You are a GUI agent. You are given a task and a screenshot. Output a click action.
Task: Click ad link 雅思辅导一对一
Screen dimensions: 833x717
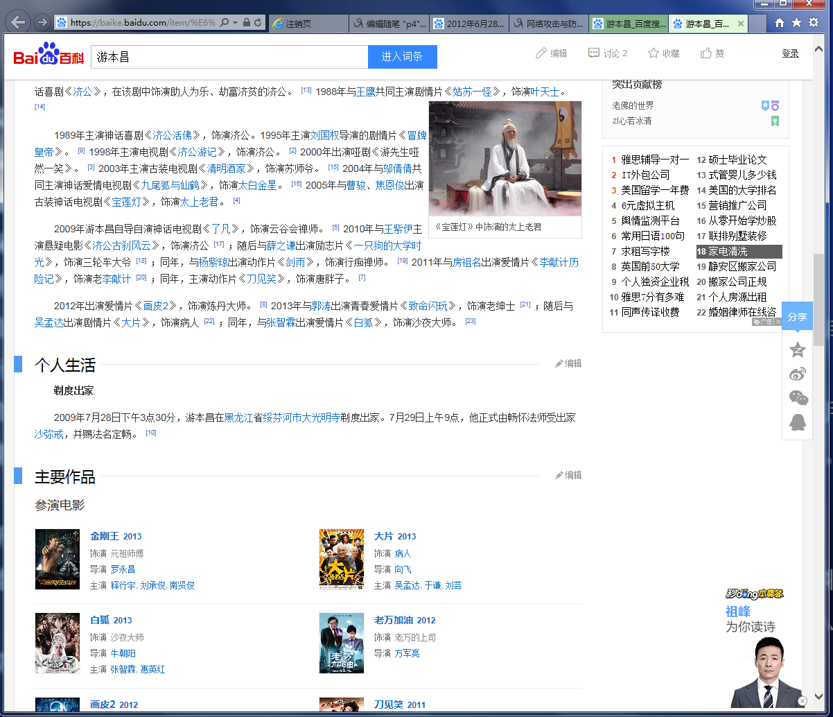655,159
